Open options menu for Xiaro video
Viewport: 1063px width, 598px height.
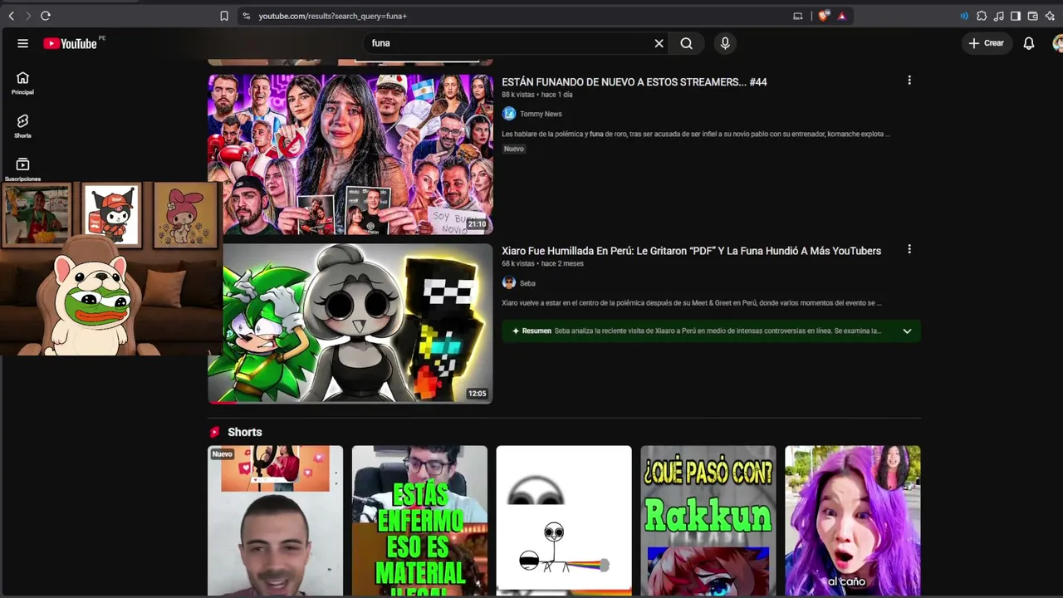(909, 249)
